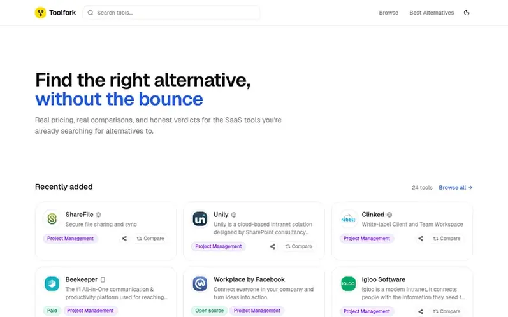Click 'White-label Client and Team Workspace' text
The image size is (508, 317).
click(412, 224)
